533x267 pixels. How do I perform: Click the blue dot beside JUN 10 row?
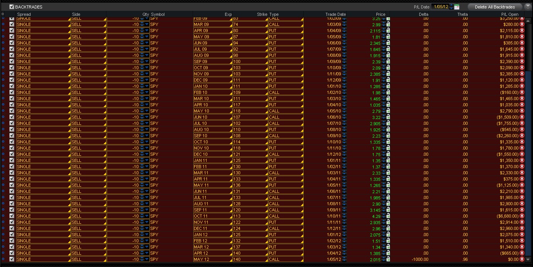(3, 117)
